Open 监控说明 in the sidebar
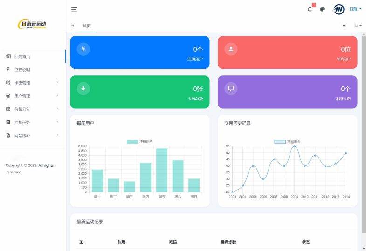 22,70
